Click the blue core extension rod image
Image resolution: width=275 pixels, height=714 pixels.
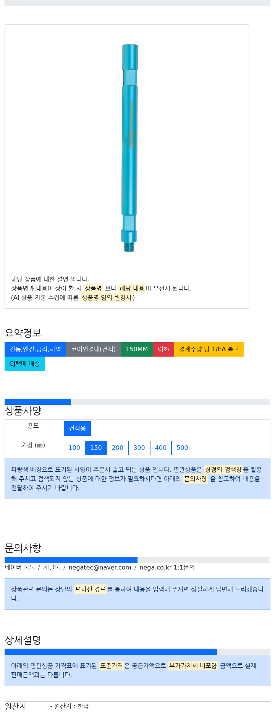pos(129,148)
